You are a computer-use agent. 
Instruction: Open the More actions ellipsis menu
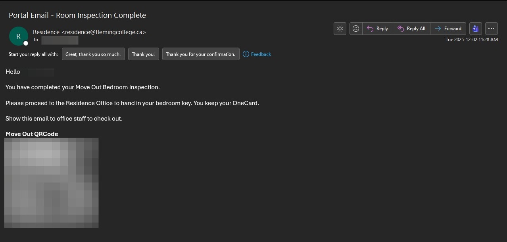click(491, 29)
